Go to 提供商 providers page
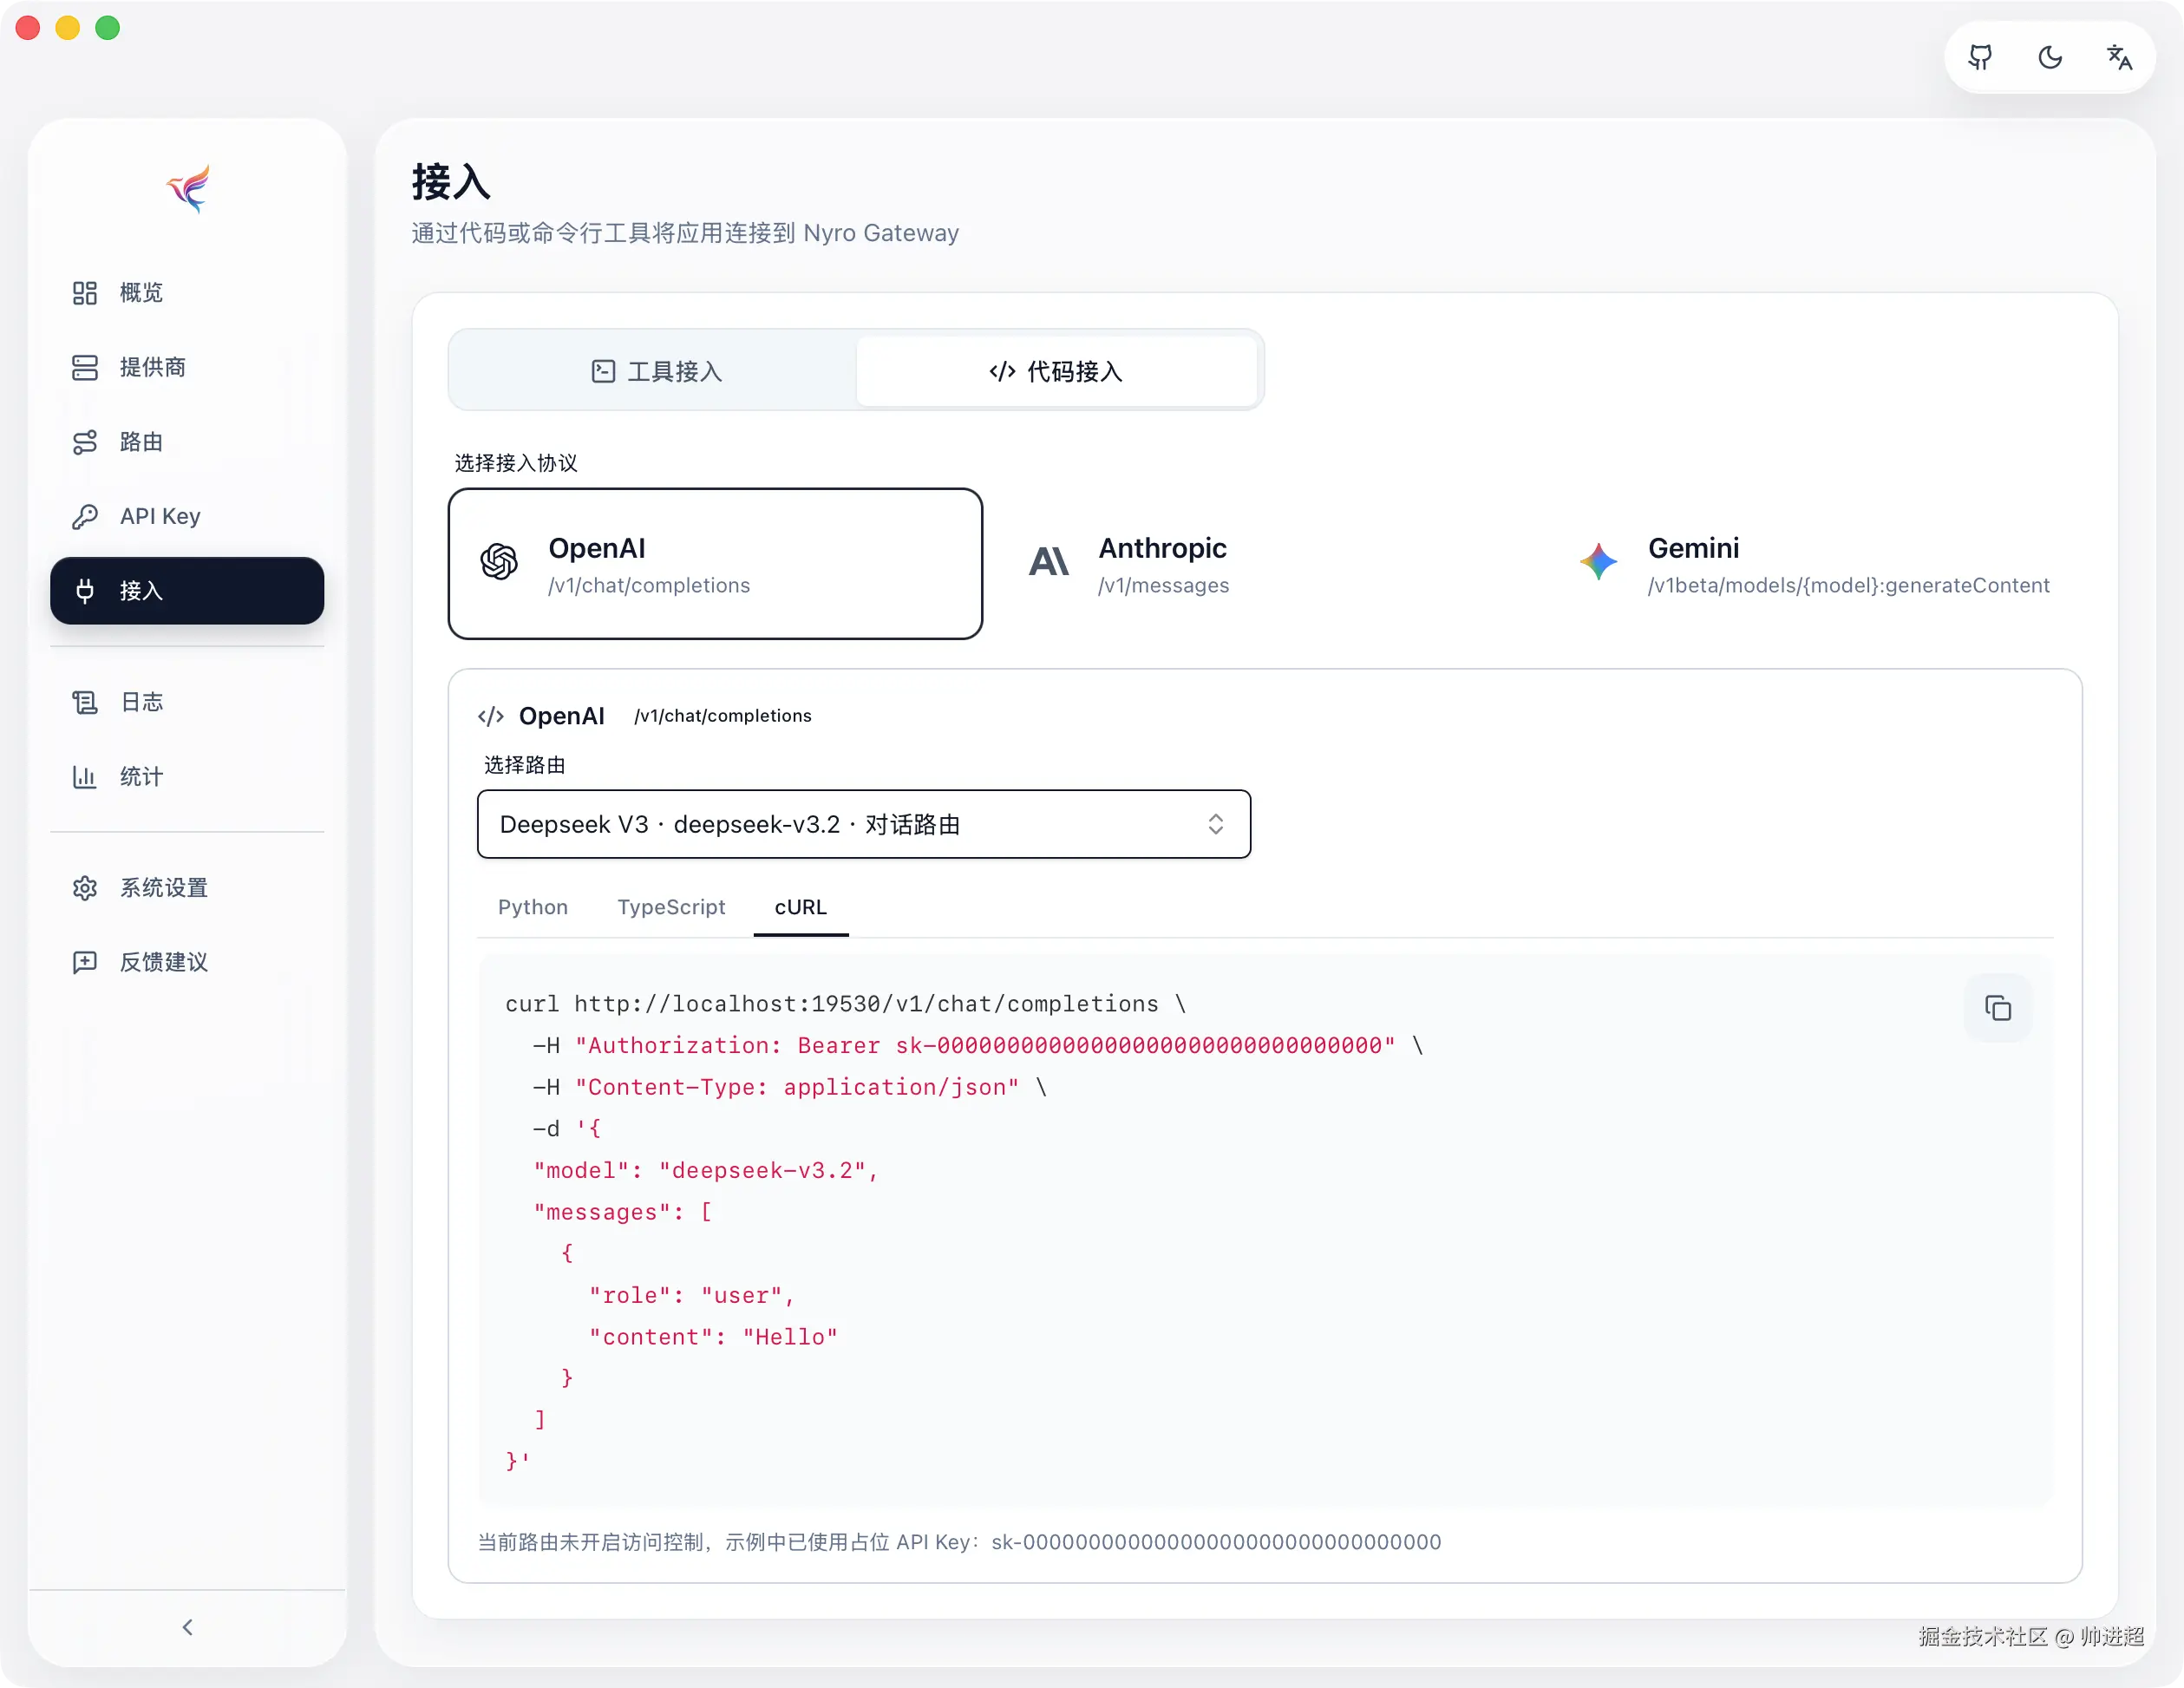The height and width of the screenshot is (1688, 2184). coord(150,367)
